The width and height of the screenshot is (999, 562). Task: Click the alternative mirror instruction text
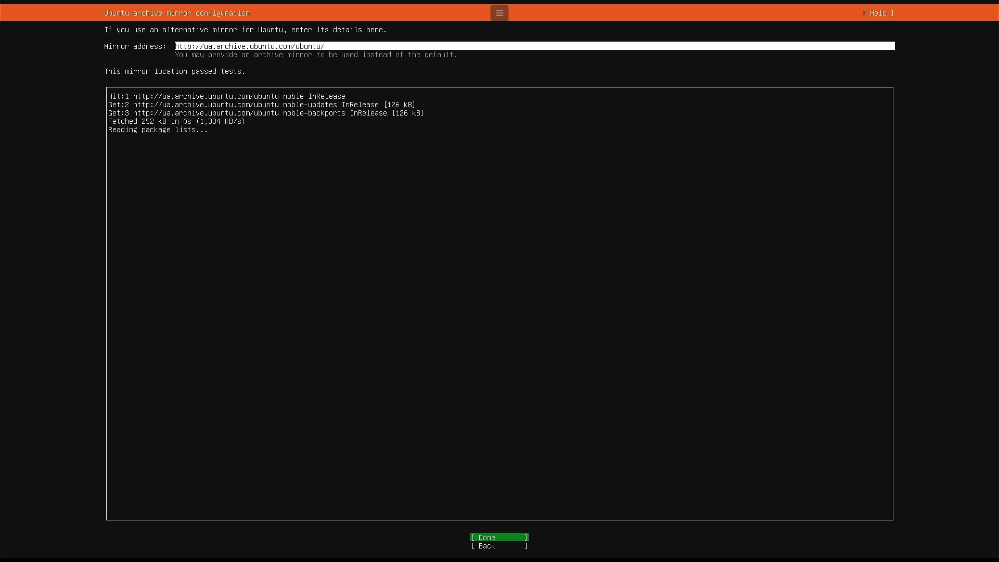[x=245, y=30]
